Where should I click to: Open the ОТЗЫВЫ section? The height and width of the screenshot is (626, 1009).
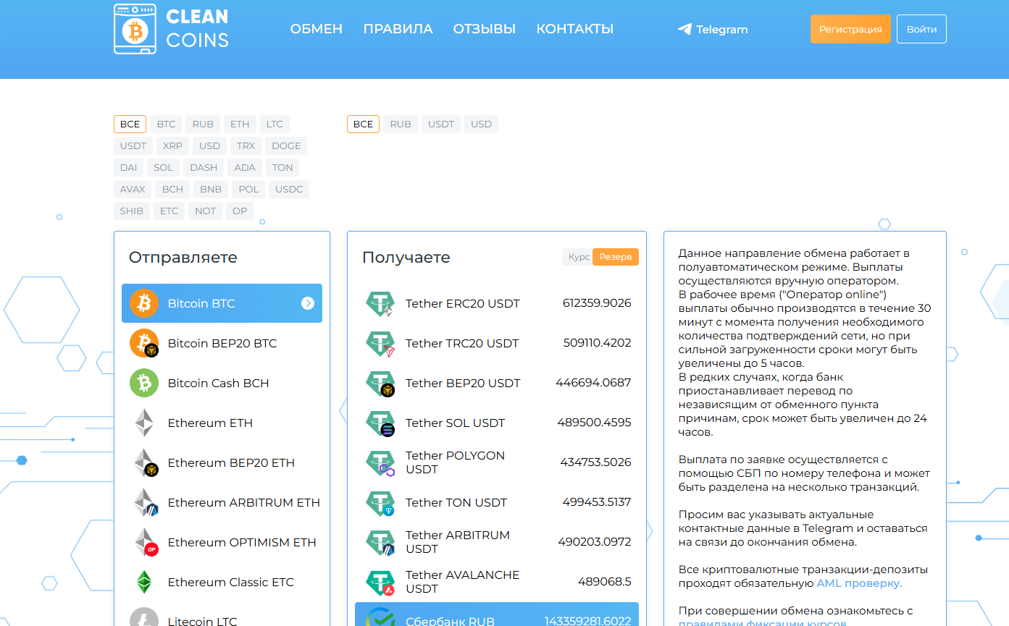pyautogui.click(x=484, y=29)
